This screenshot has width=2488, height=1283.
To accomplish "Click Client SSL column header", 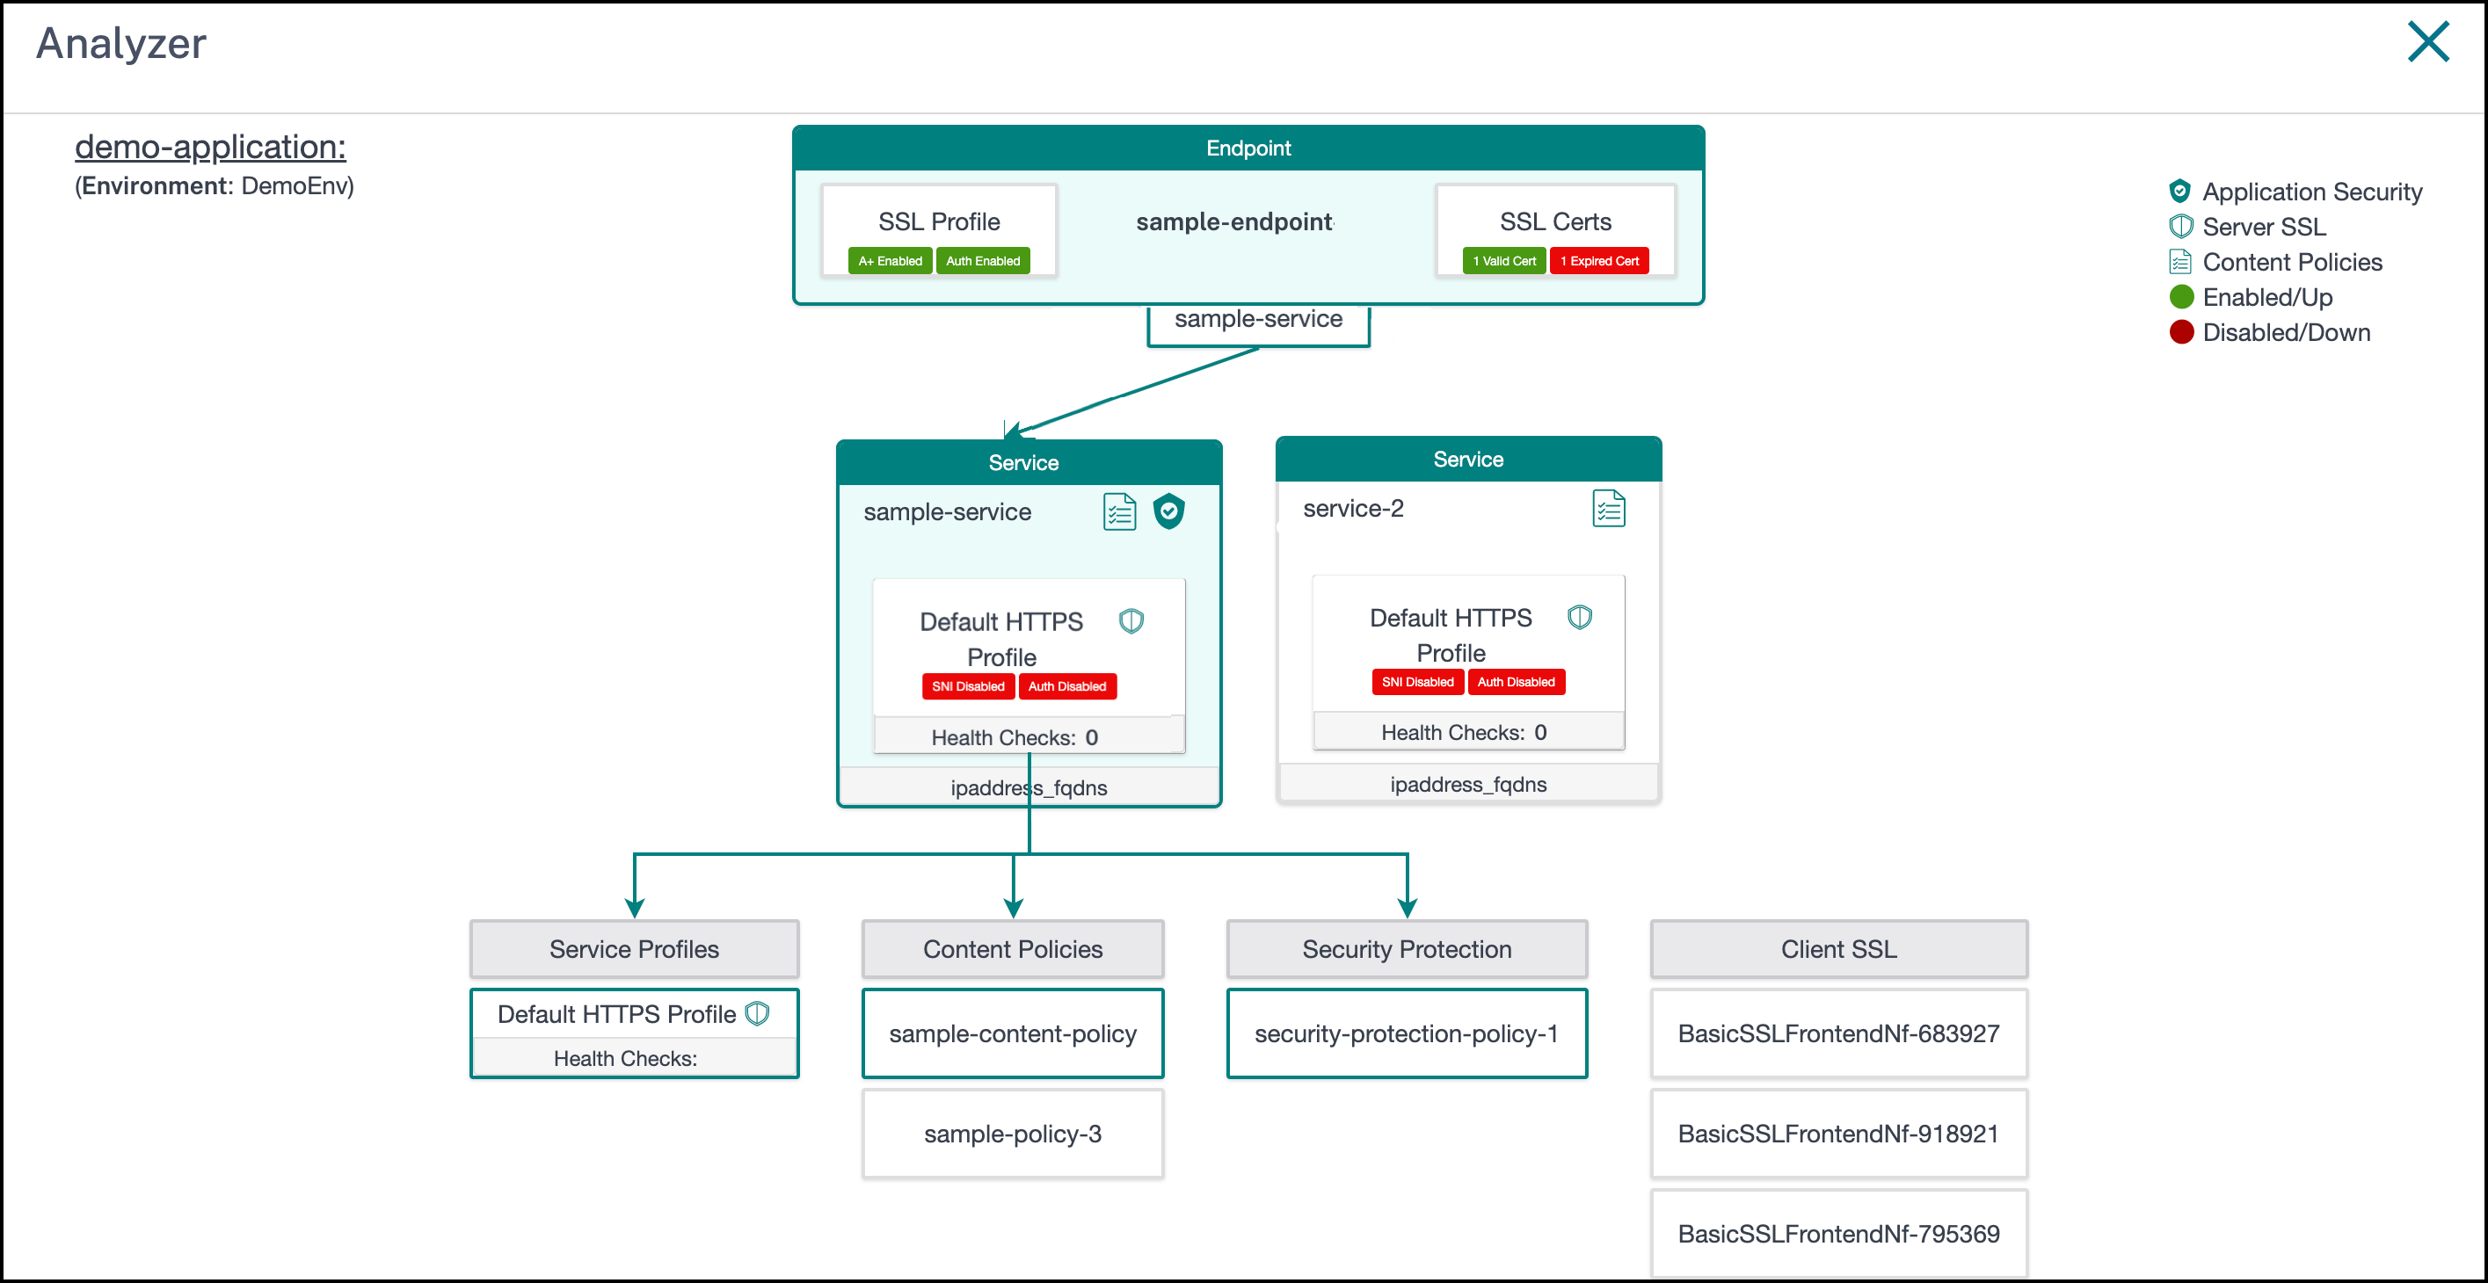I will (x=1838, y=949).
